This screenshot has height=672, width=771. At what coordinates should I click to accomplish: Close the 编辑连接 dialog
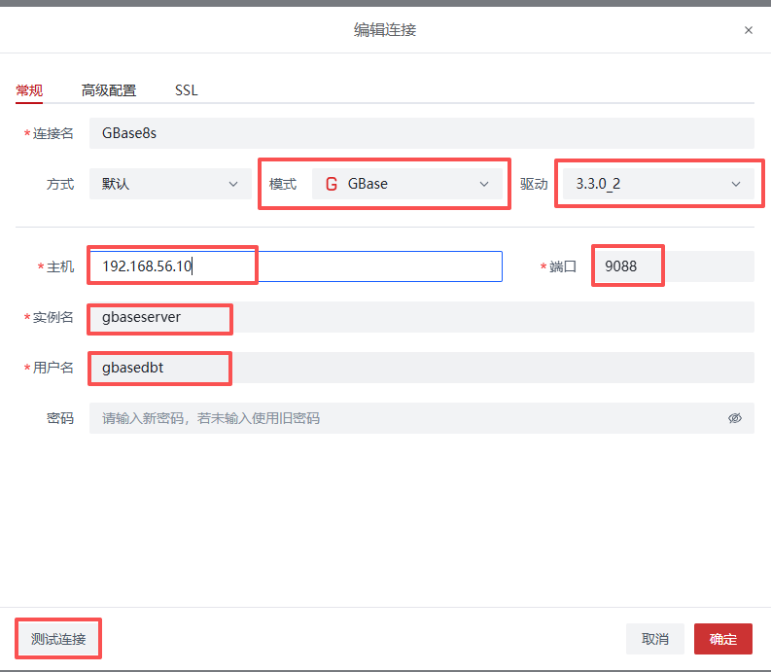(x=748, y=30)
